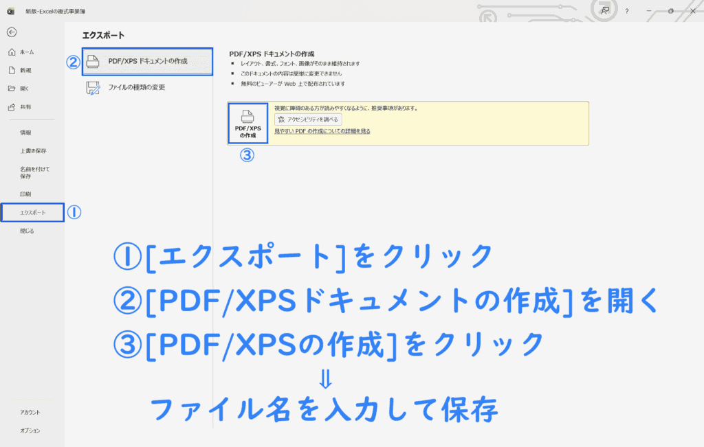Open 名前を付けて保存 page
Viewport: 704px width, 447px height.
[34, 172]
